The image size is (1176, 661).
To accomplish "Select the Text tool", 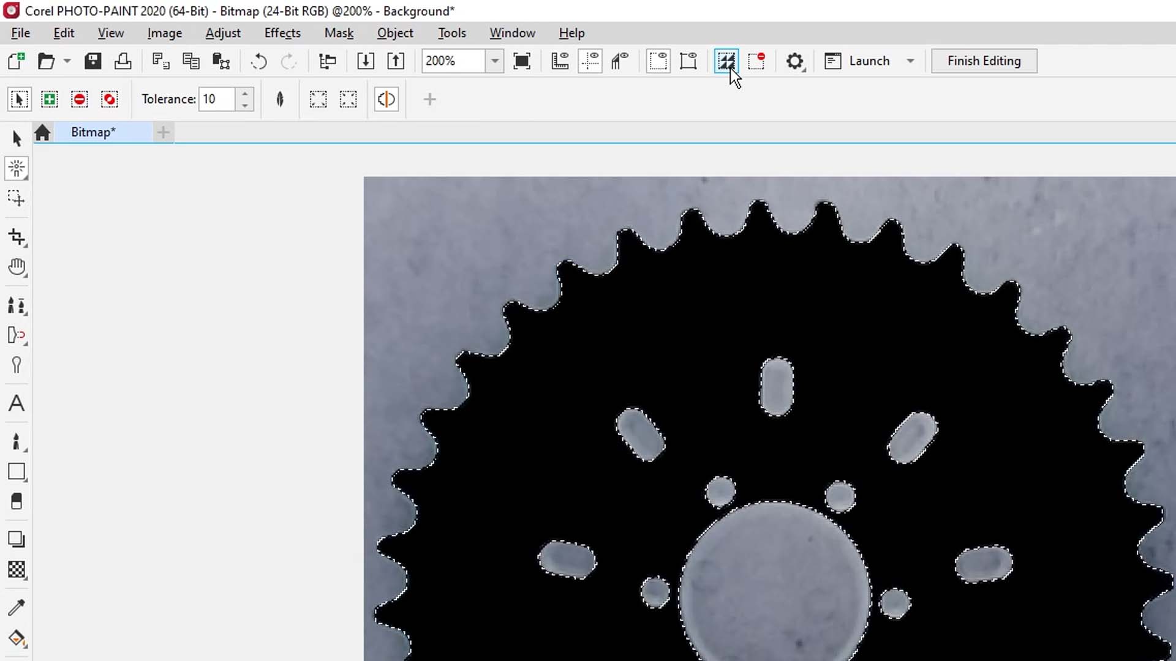I will (17, 403).
